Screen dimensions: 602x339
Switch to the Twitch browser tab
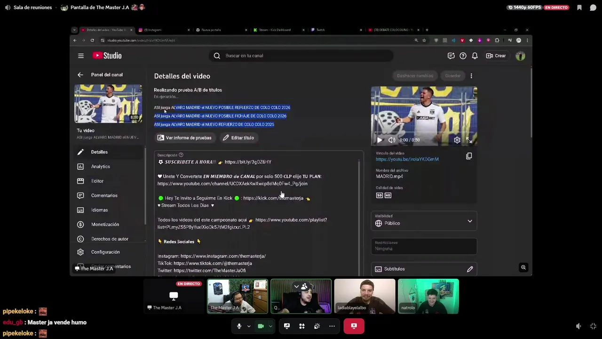click(335, 30)
